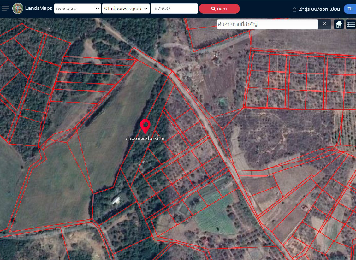
Task: Click the white-roofed building on the map
Action: pos(116,200)
